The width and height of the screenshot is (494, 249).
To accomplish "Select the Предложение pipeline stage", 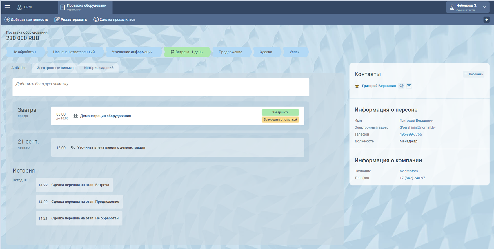I will coord(230,52).
